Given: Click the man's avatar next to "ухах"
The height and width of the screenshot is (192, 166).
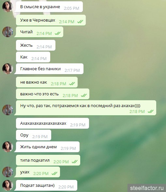Looking at the screenshot, I should pyautogui.click(x=8, y=172).
